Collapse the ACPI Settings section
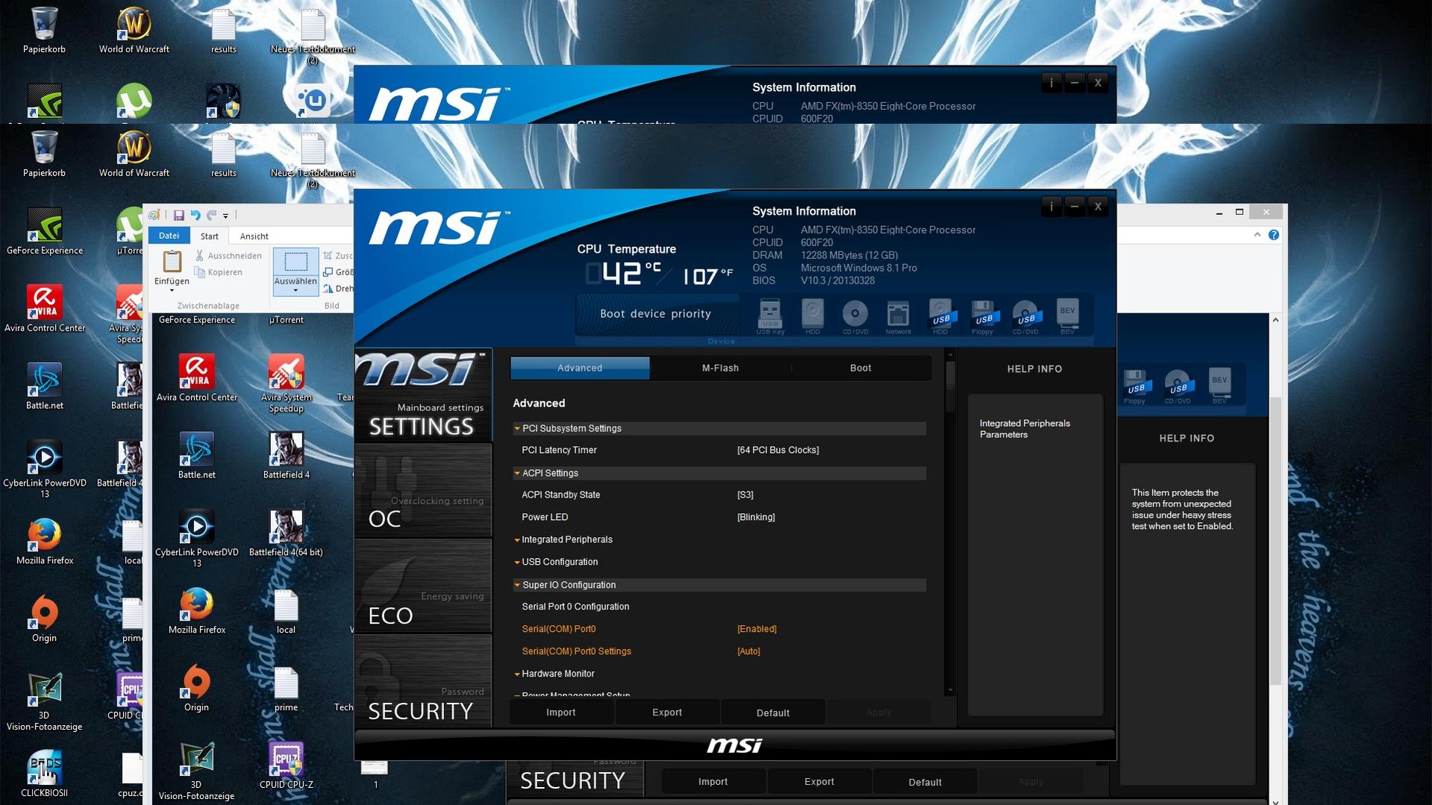 click(516, 474)
